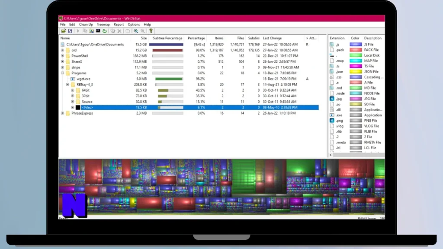Click the Explorer Here toolbar icon
This screenshot has width=443, height=249.
point(91,31)
